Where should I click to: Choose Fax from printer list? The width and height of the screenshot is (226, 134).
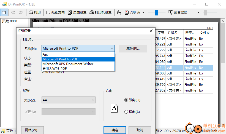[78, 55]
